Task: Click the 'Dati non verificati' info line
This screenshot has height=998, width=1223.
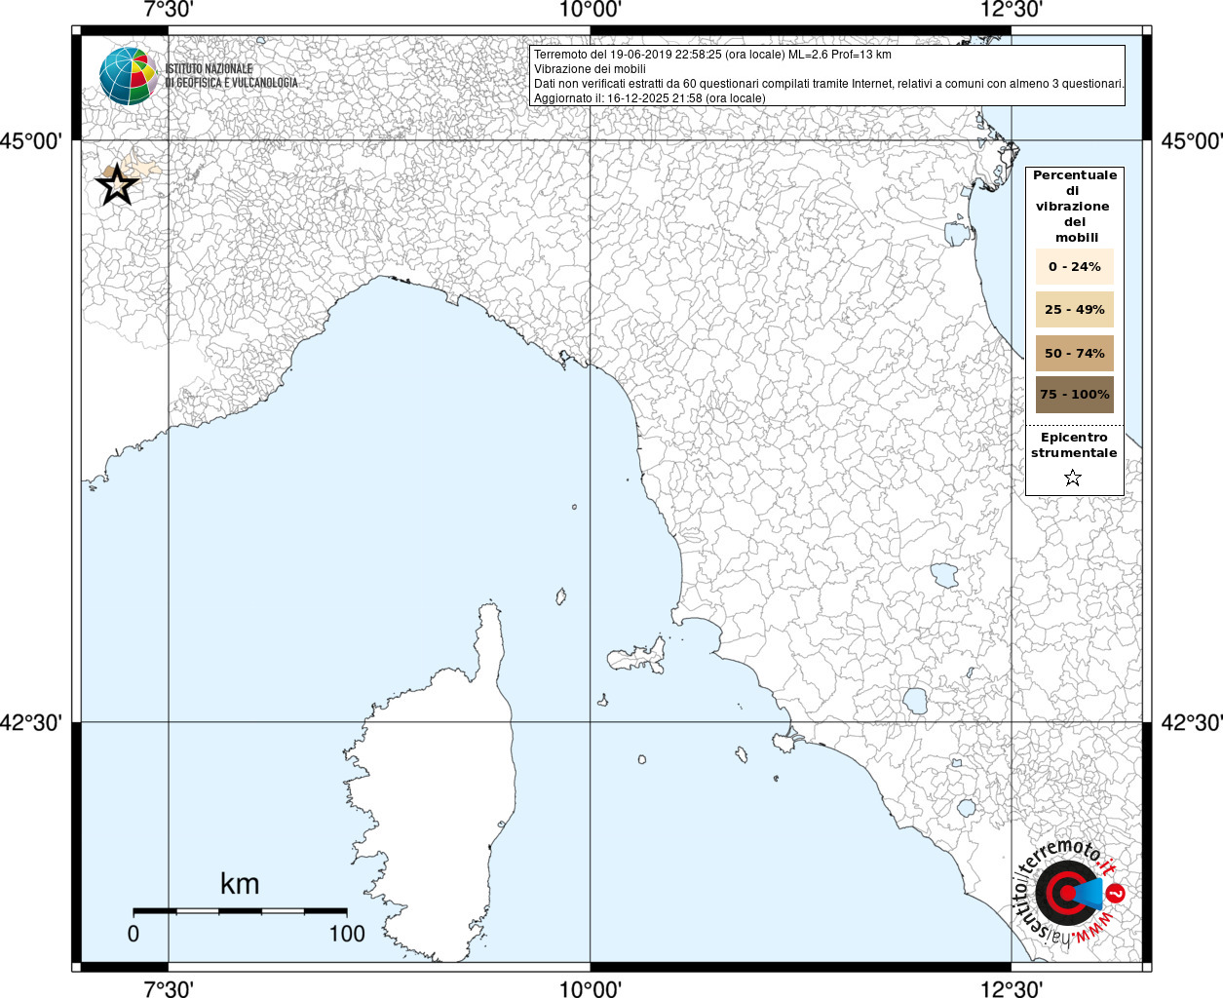Action: (829, 84)
